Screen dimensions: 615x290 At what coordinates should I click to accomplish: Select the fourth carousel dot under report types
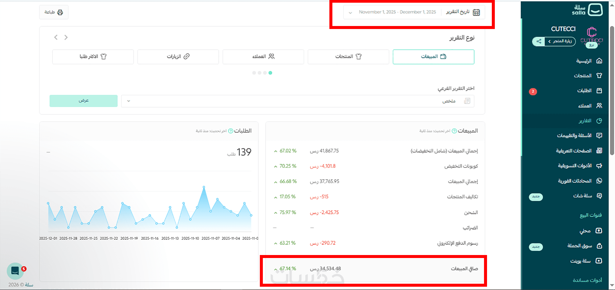pos(254,73)
